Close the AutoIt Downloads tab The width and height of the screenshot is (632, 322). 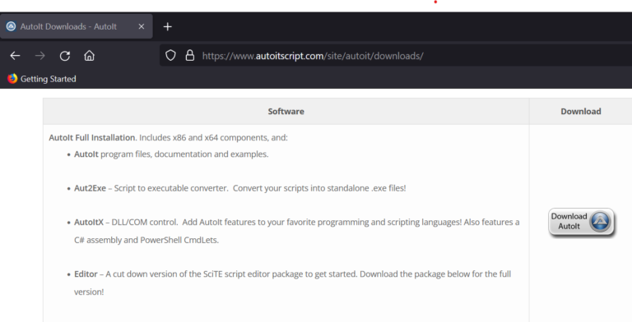tap(141, 26)
